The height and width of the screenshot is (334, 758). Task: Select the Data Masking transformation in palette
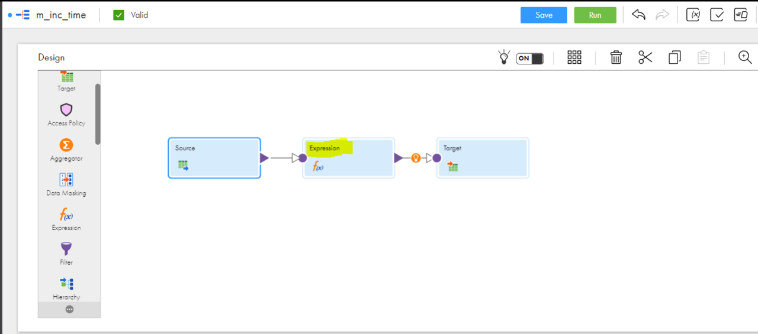[x=66, y=184]
